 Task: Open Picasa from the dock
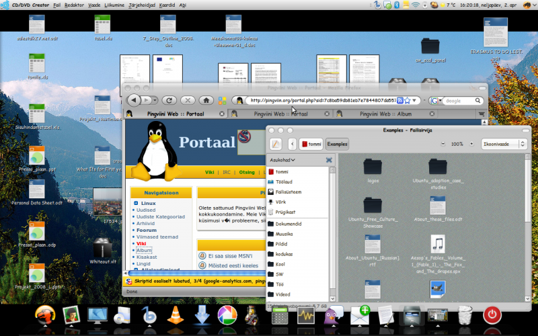tap(227, 314)
